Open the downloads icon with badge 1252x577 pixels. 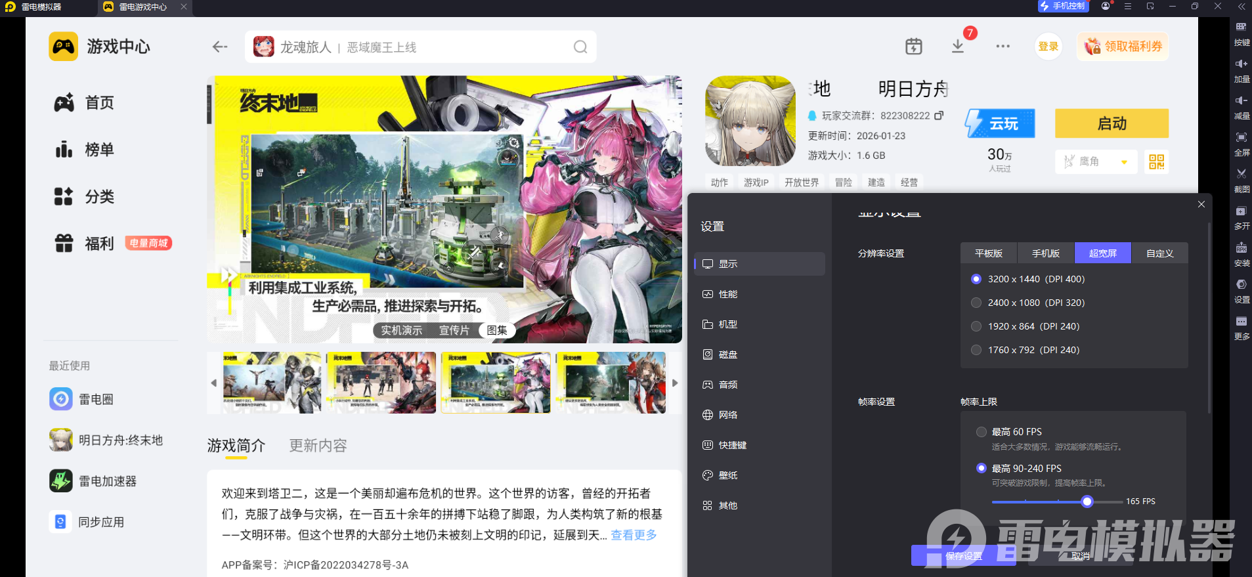point(958,46)
